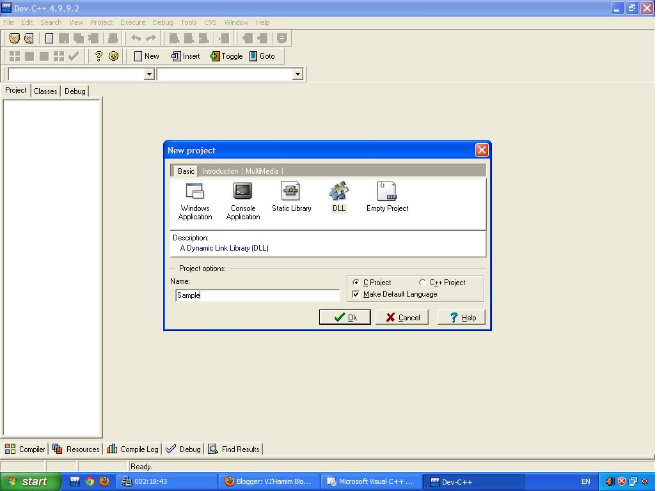This screenshot has height=491, width=657.
Task: Open the Project tab in the side panel
Action: click(x=16, y=90)
